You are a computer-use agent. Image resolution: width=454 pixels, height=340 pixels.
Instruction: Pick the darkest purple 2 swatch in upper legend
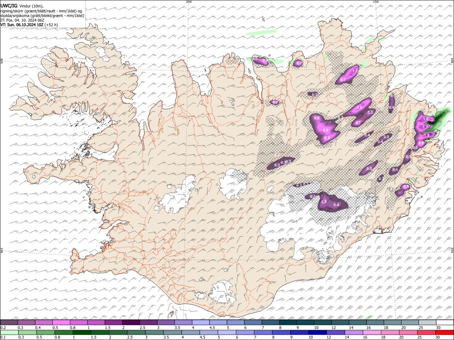pos(131,323)
